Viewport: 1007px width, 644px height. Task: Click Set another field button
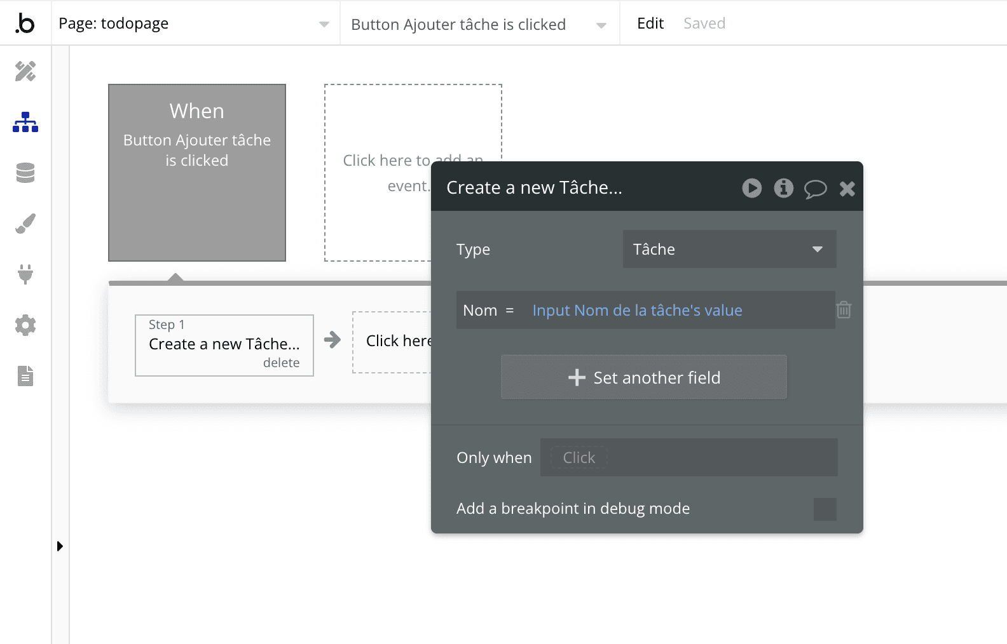click(x=644, y=377)
